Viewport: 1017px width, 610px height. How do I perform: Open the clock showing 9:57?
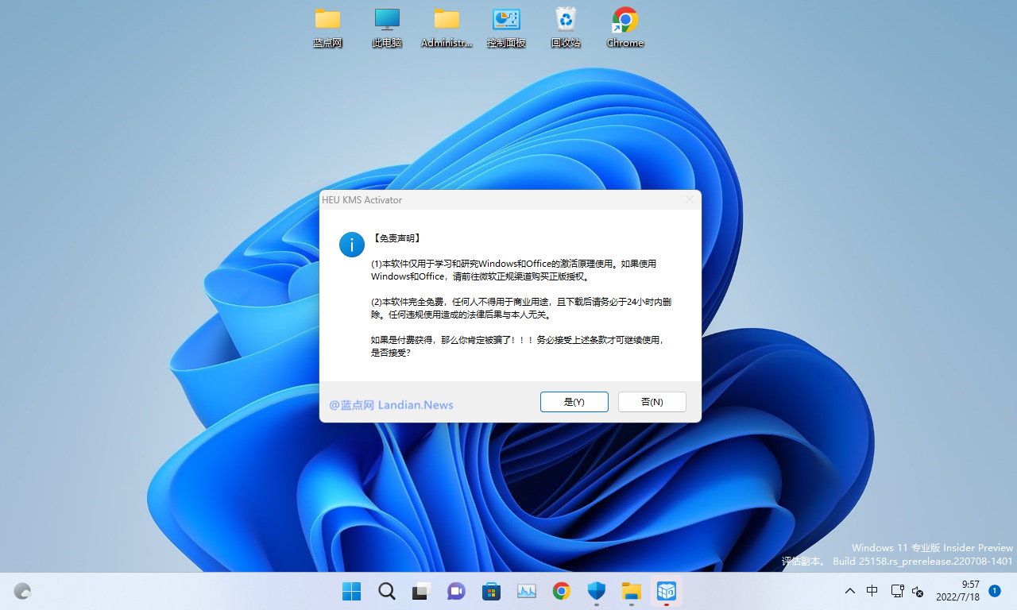957,591
